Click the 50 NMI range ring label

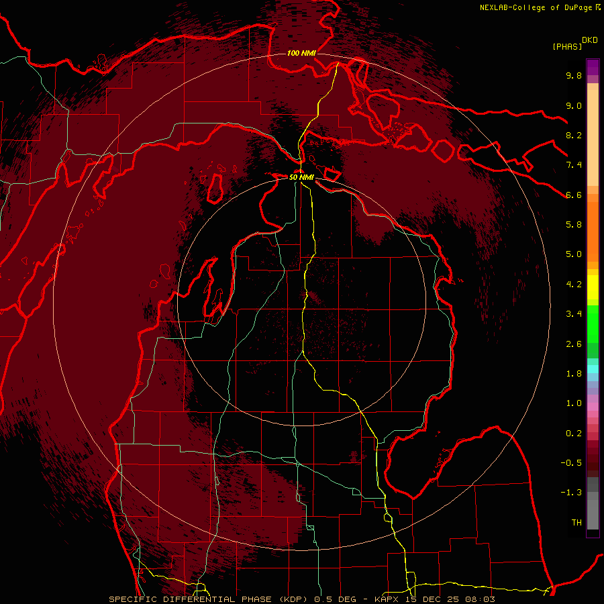point(301,177)
